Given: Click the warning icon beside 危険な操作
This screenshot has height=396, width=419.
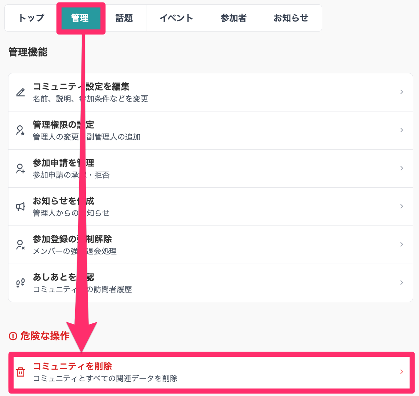Looking at the screenshot, I should tap(13, 336).
